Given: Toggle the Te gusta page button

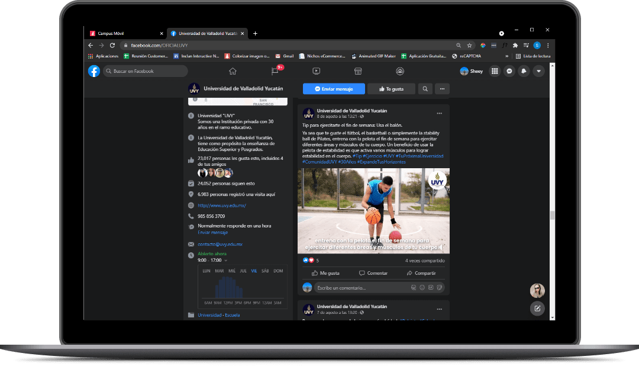Looking at the screenshot, I should pyautogui.click(x=391, y=89).
